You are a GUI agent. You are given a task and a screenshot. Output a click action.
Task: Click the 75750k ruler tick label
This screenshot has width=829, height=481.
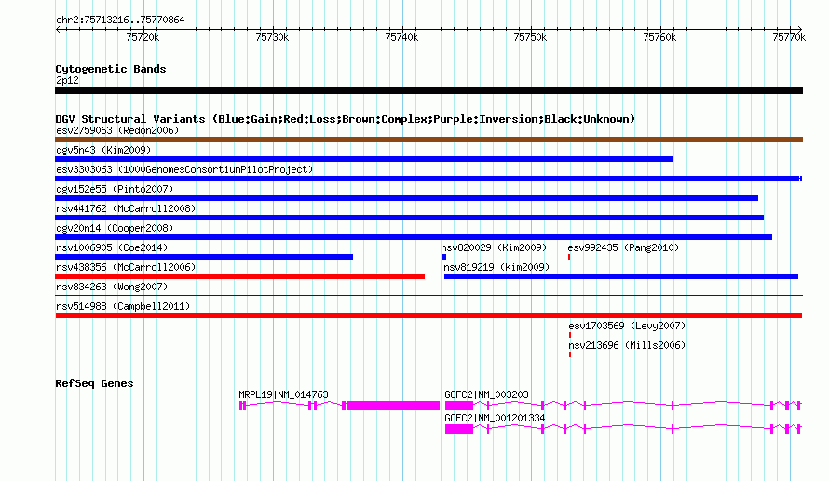(x=530, y=37)
